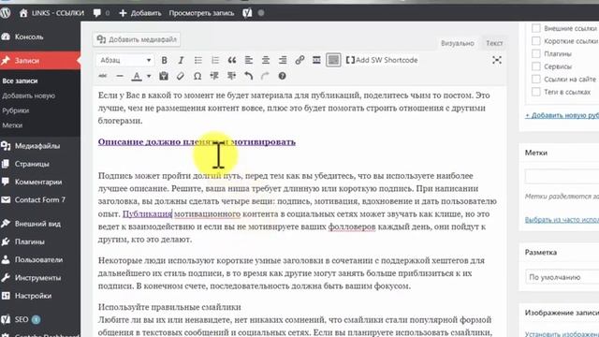Apply strikethrough formatting
The height and width of the screenshot is (337, 599).
pyautogui.click(x=103, y=76)
